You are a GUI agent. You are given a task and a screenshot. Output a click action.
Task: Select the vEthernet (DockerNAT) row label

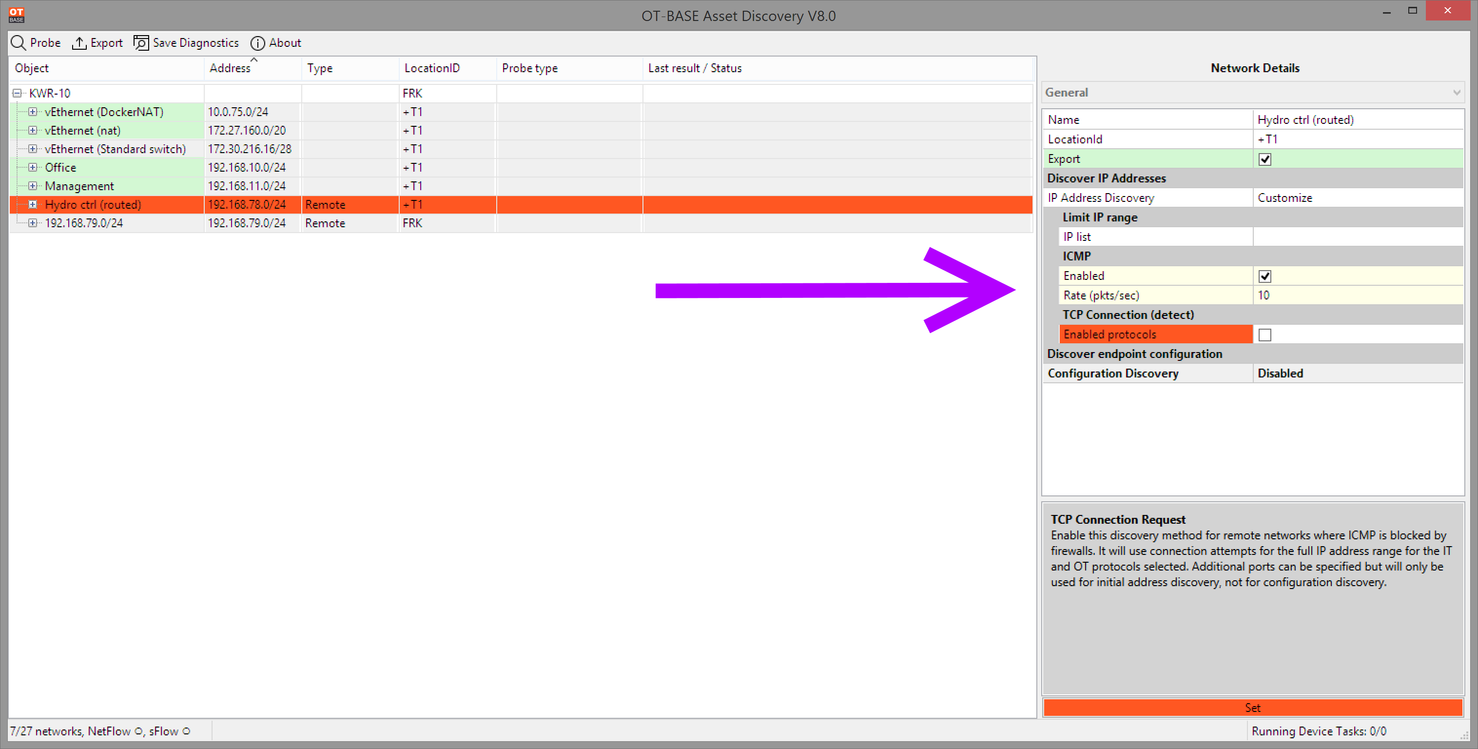click(x=104, y=112)
